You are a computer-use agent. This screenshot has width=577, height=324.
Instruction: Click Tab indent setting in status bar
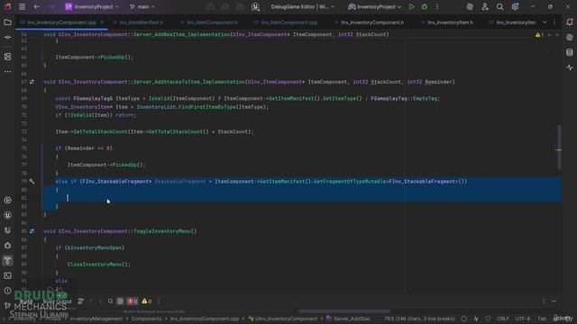pos(542,319)
